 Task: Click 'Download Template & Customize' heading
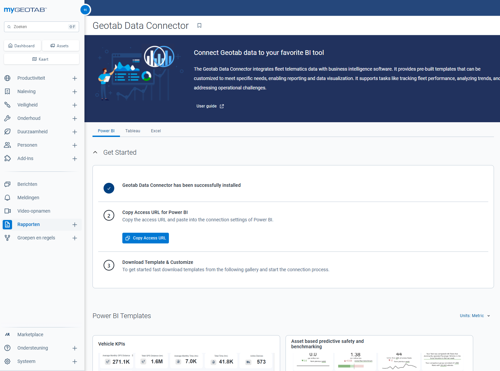[x=158, y=262]
